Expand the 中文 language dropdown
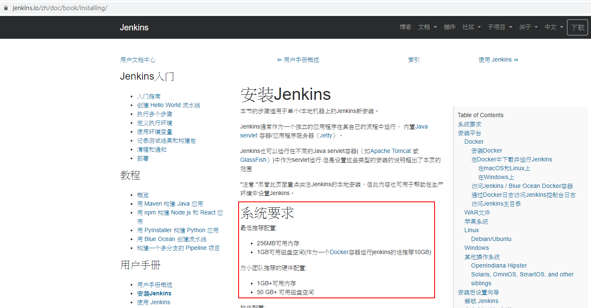The height and width of the screenshot is (308, 591). tap(554, 27)
